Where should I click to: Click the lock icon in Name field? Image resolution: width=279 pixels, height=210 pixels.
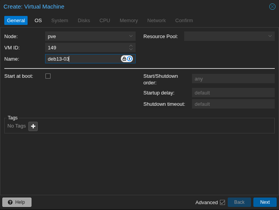[x=124, y=59]
